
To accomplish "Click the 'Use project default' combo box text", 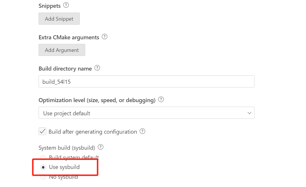I will [x=67, y=113].
